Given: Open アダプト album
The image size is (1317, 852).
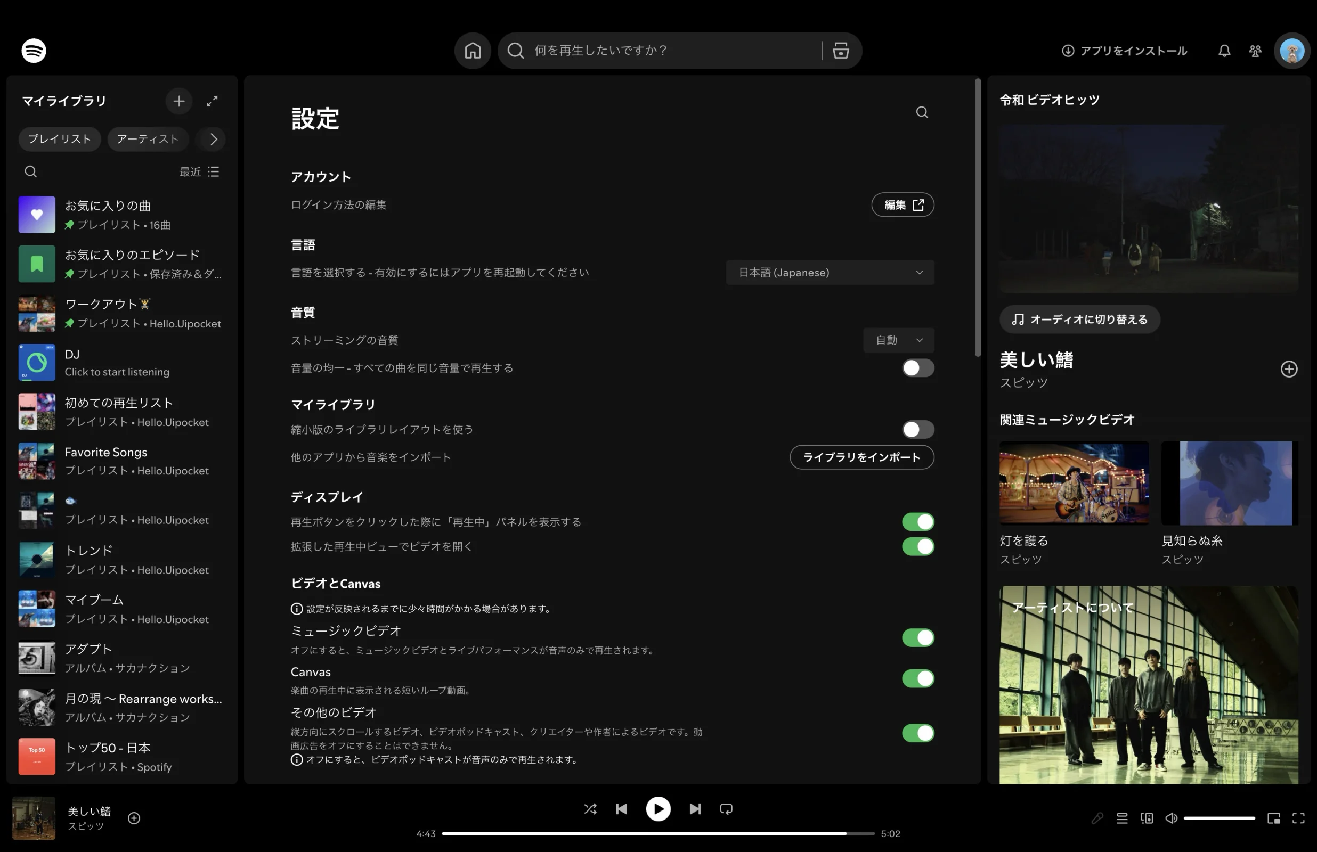Looking at the screenshot, I should pos(122,658).
